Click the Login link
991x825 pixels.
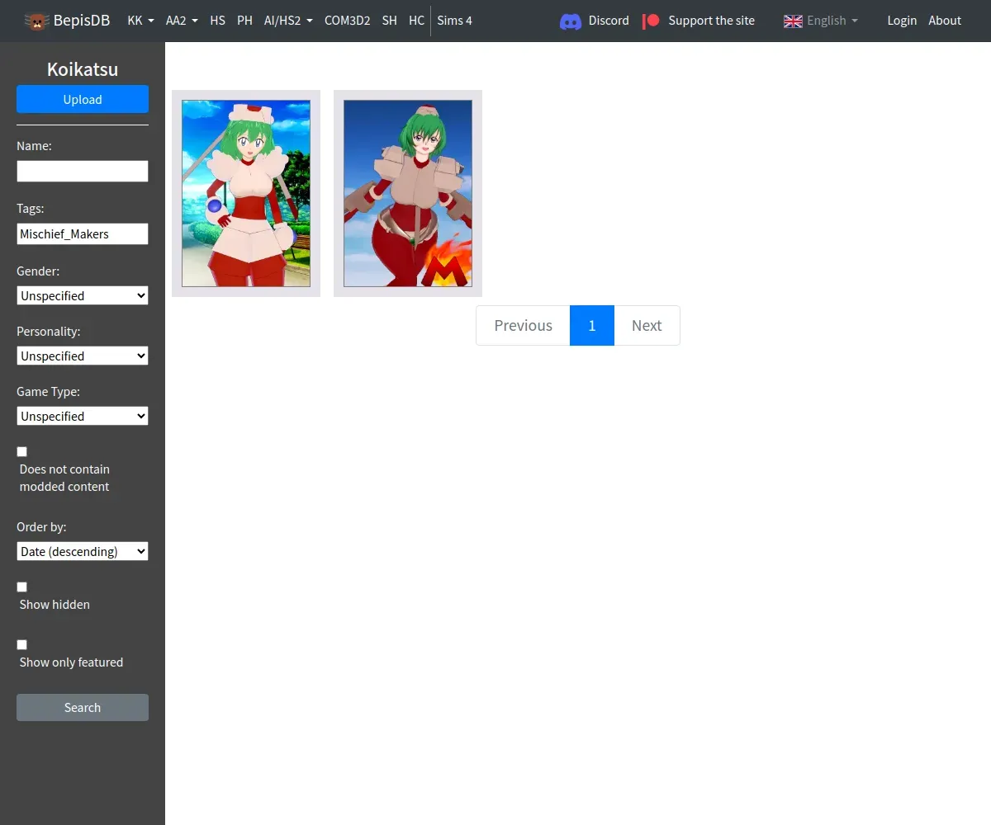point(902,21)
